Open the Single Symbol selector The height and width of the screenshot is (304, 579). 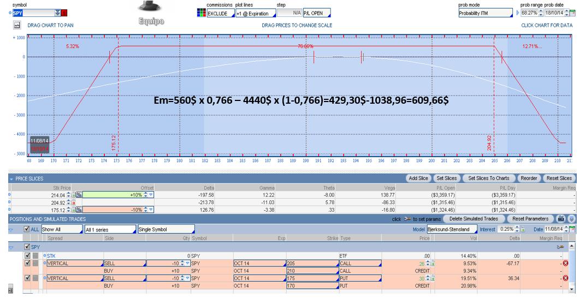(166, 229)
